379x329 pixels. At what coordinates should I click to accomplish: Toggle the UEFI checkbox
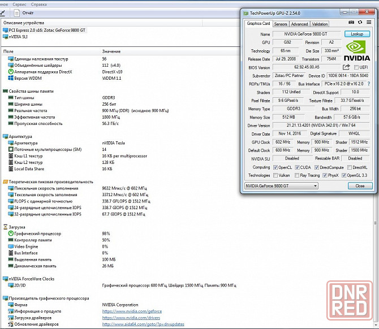tap(356, 67)
